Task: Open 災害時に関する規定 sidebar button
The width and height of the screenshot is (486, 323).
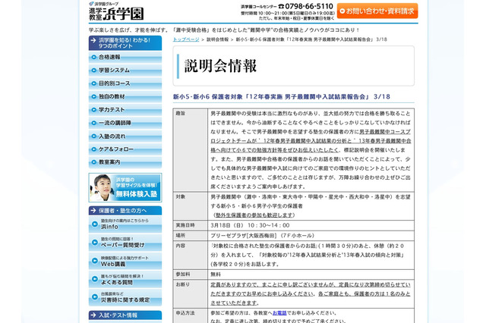Action: click(x=125, y=298)
